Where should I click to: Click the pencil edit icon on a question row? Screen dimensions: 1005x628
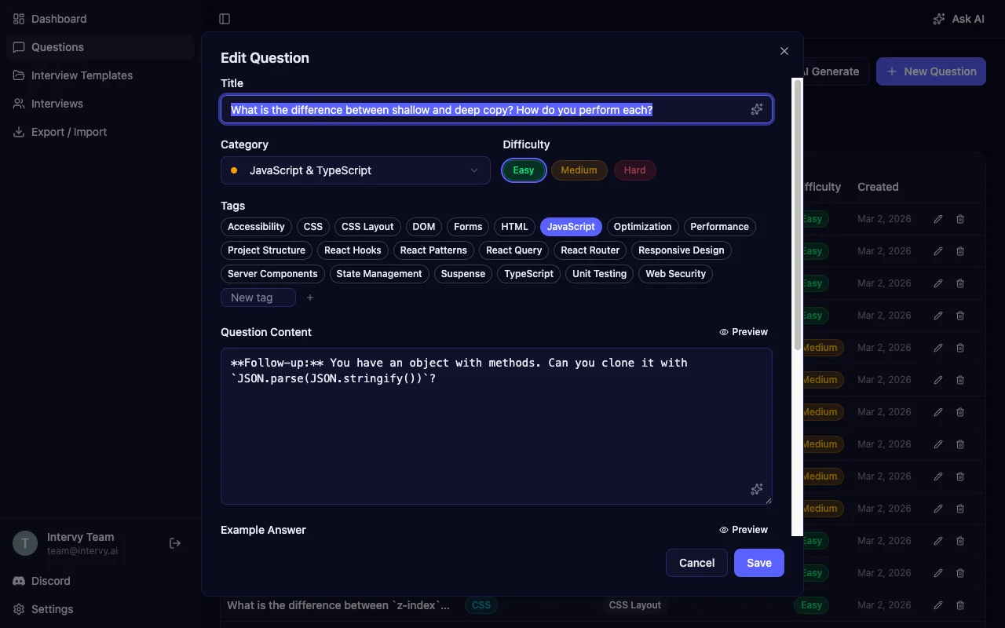pos(937,218)
